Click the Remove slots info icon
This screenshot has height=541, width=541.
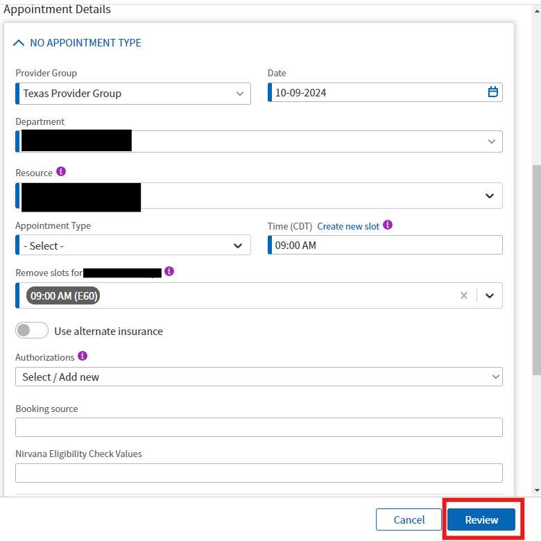[x=169, y=271]
